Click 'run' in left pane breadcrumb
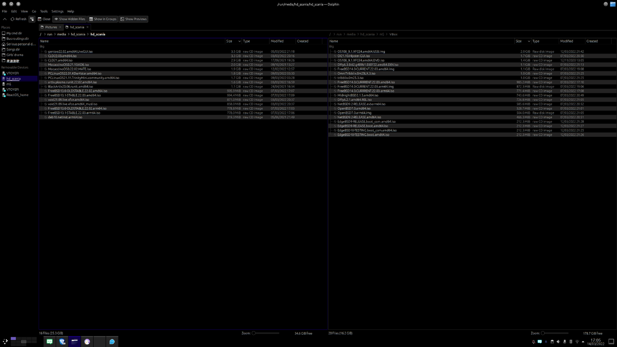The width and height of the screenshot is (617, 347). 50,34
